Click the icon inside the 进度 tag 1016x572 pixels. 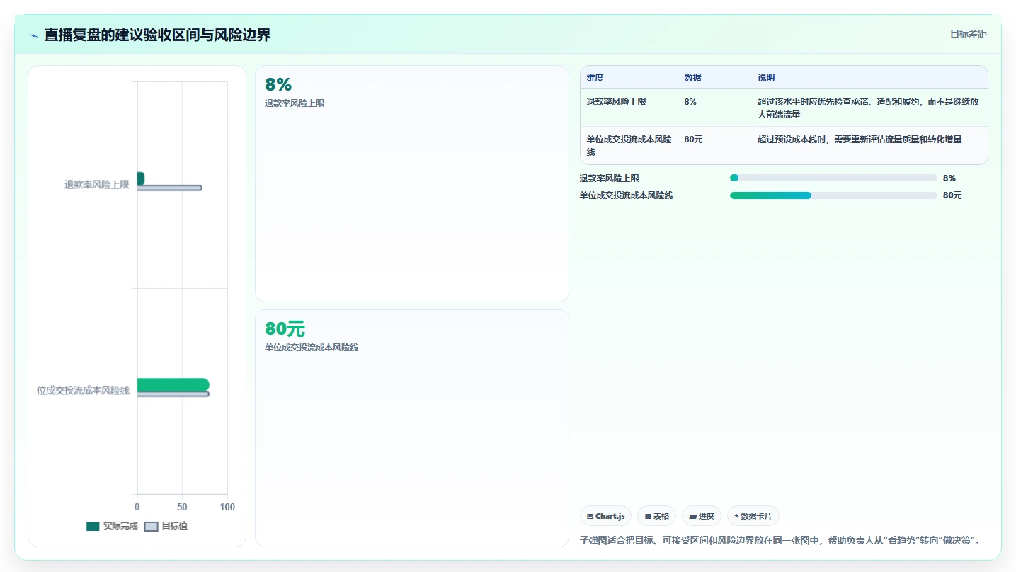pyautogui.click(x=692, y=517)
